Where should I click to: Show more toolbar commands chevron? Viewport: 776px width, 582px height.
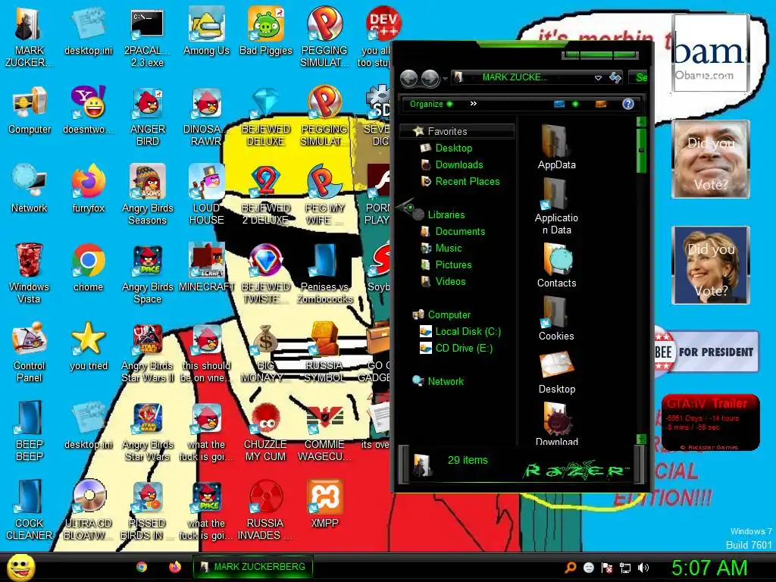[x=473, y=103]
